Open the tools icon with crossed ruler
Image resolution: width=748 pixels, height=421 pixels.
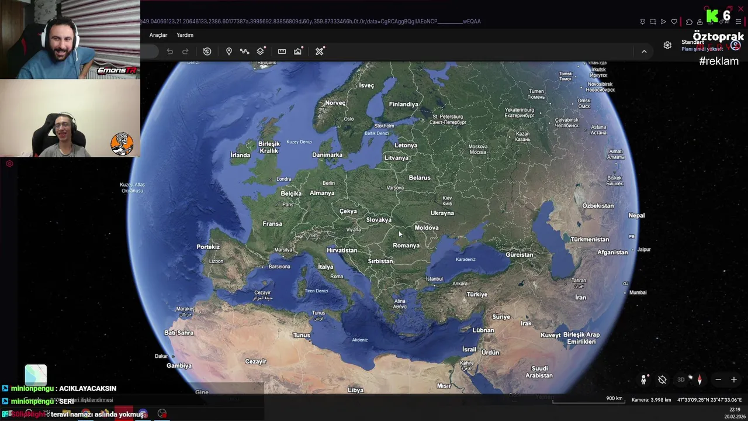pos(320,51)
